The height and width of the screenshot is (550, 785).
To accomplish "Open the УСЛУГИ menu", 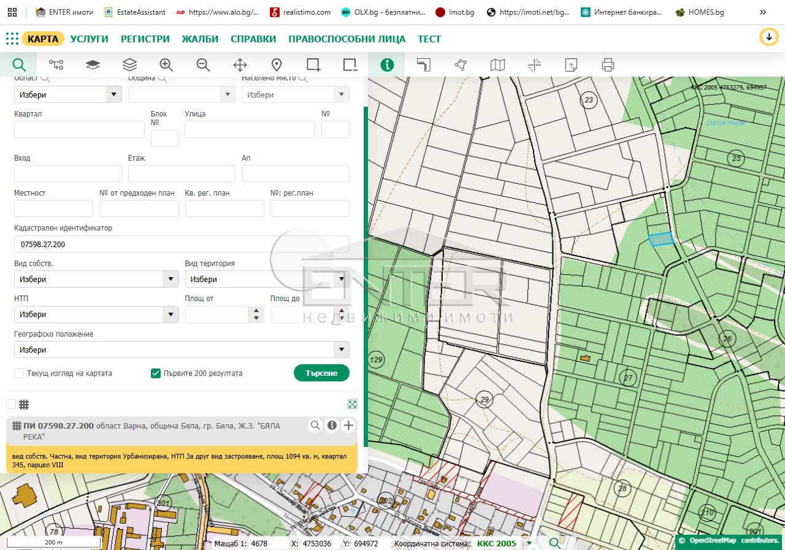I will point(90,39).
